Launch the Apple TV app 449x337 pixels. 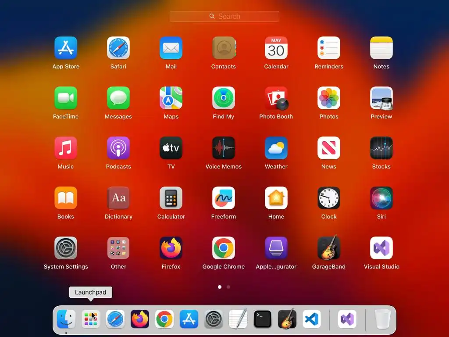point(171,148)
